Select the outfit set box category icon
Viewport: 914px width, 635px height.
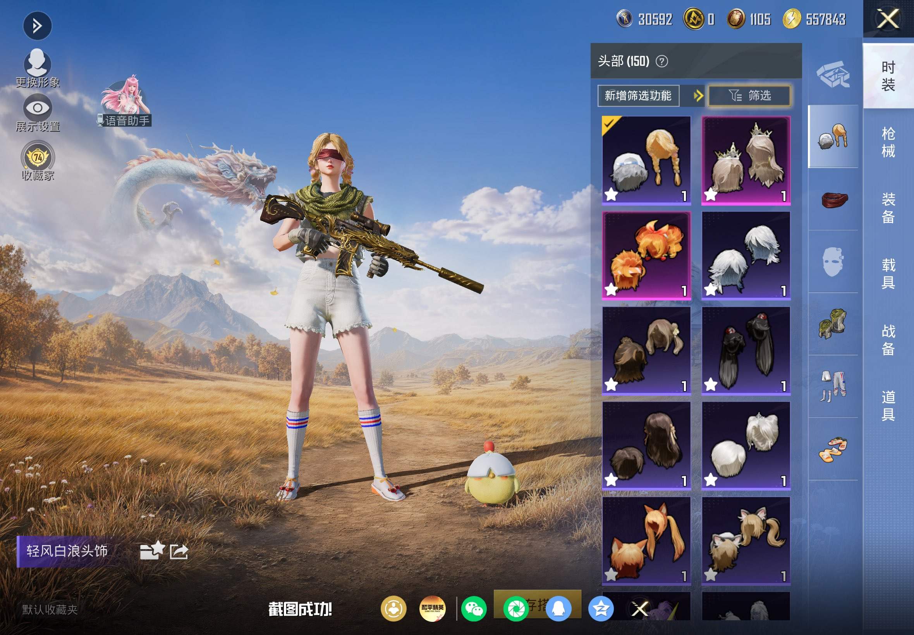[x=833, y=74]
